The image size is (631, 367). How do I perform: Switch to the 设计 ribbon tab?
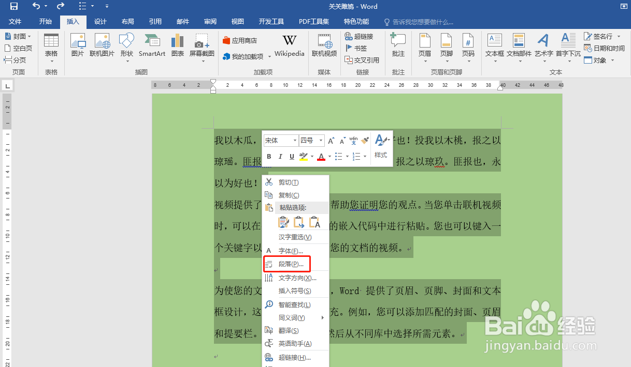tap(100, 22)
